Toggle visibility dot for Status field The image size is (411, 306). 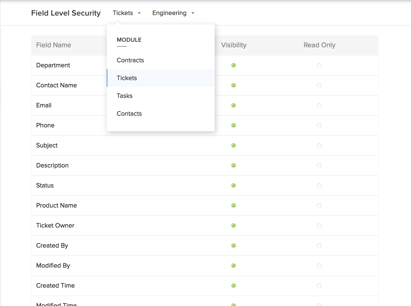(x=234, y=185)
